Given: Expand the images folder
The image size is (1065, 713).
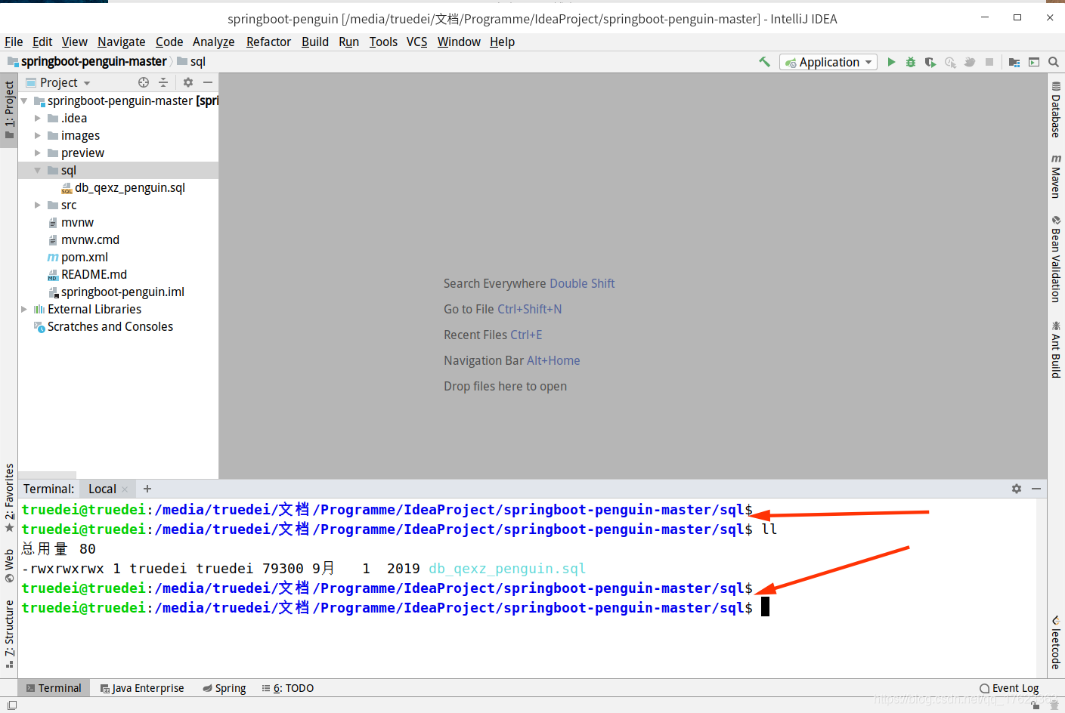Looking at the screenshot, I should tap(38, 135).
